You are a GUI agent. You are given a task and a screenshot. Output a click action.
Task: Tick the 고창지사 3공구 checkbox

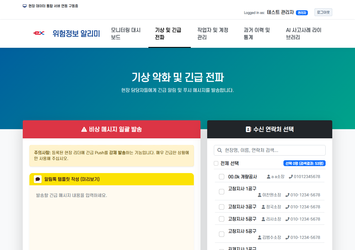click(222, 207)
